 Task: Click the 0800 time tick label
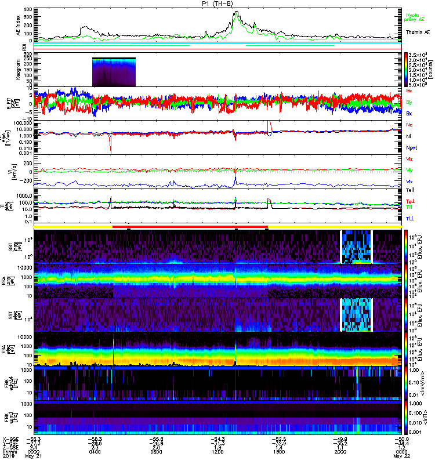pos(156,452)
